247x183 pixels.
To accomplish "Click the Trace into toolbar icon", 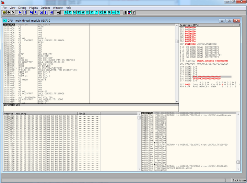I will coord(42,12).
